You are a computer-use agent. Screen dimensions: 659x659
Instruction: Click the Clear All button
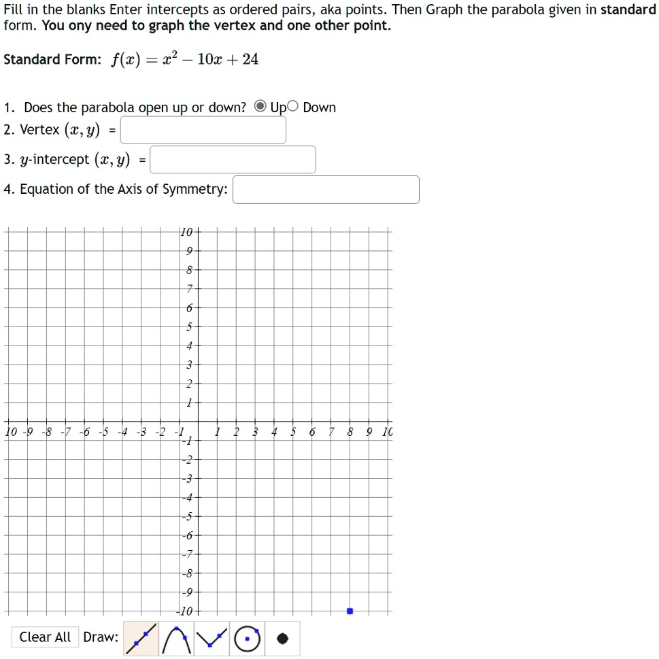tap(45, 637)
